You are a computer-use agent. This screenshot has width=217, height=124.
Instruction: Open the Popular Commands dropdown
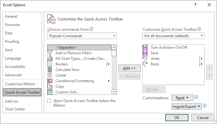tap(82, 36)
